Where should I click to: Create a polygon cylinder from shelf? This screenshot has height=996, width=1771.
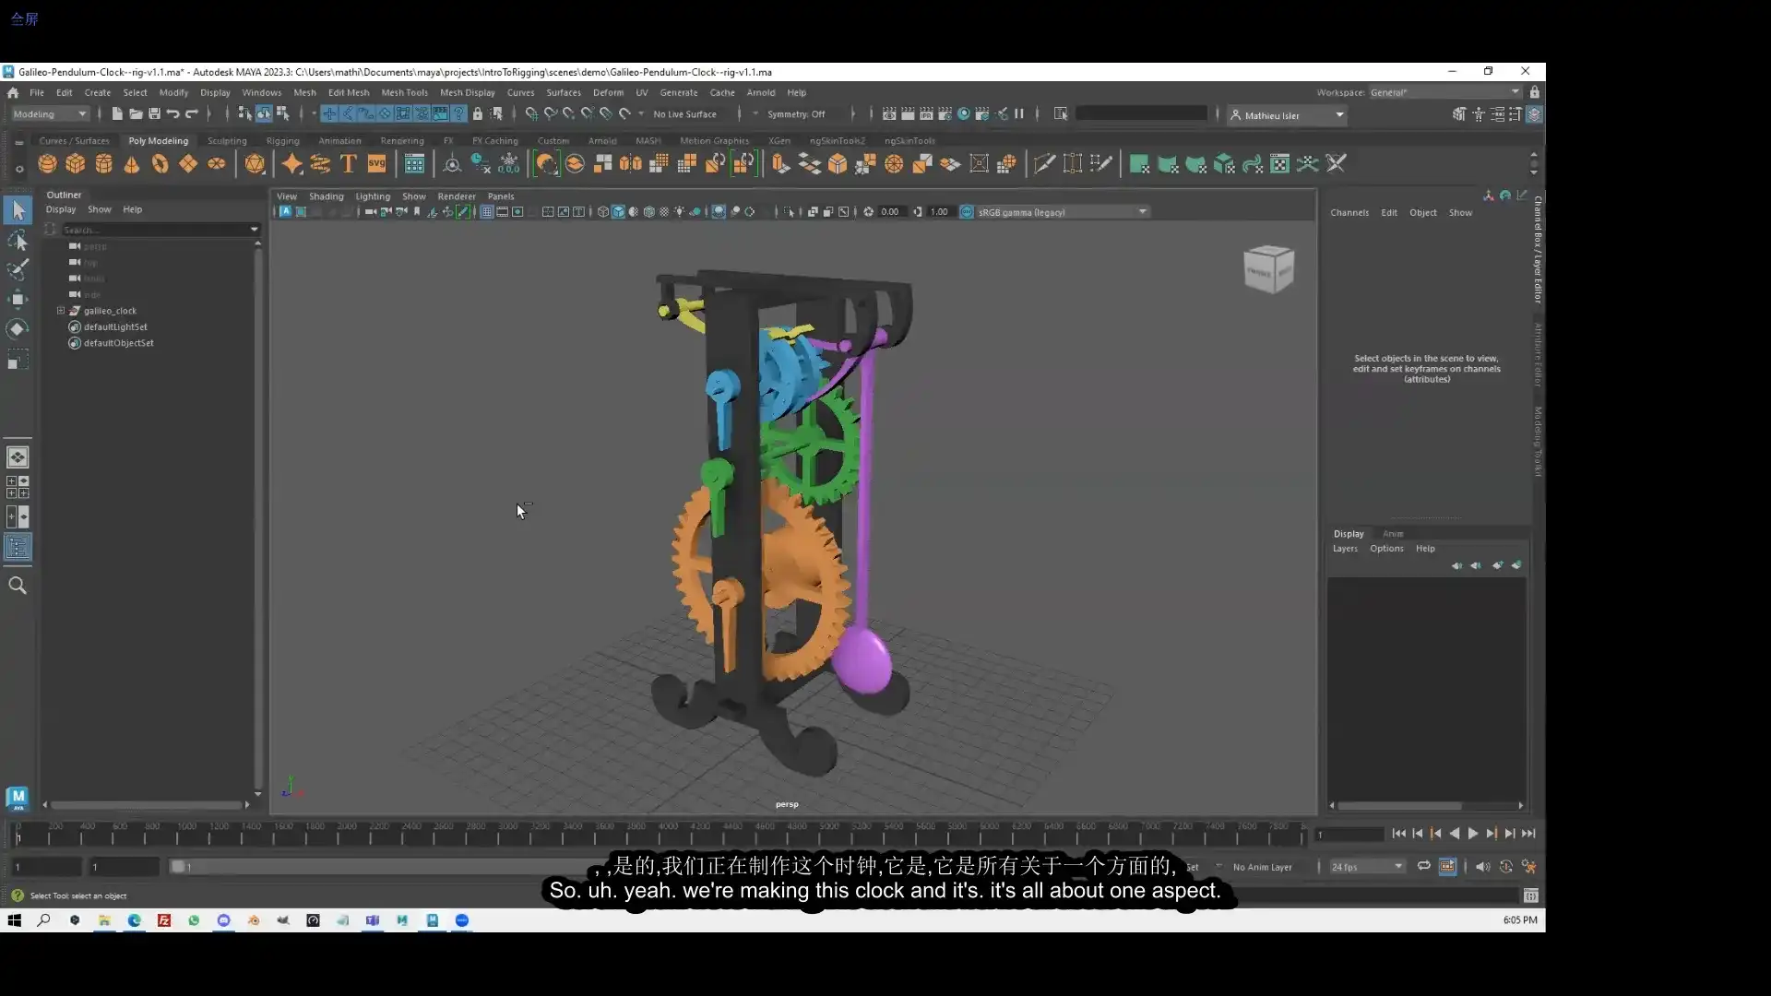pyautogui.click(x=104, y=164)
